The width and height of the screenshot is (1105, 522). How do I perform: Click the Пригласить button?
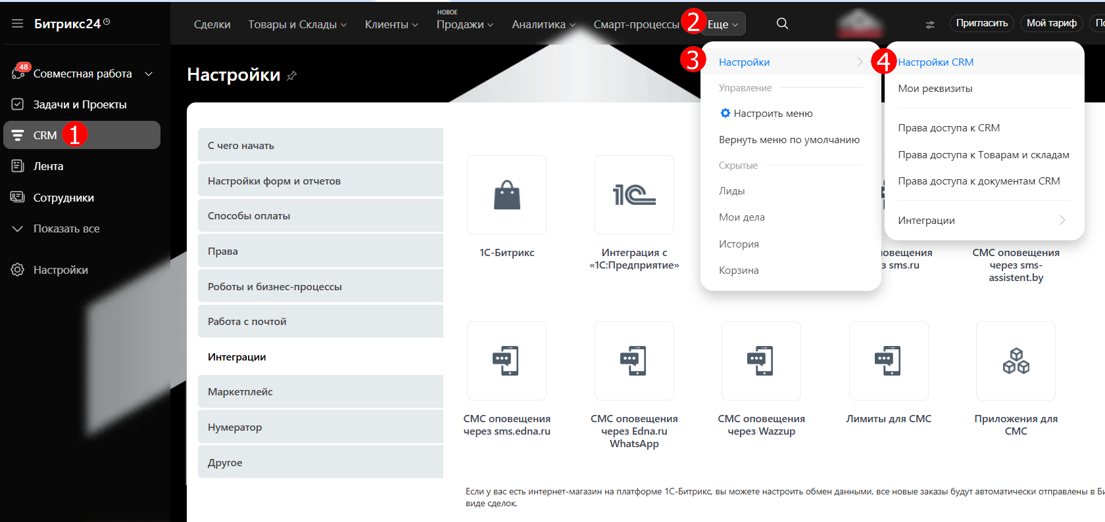pos(981,23)
